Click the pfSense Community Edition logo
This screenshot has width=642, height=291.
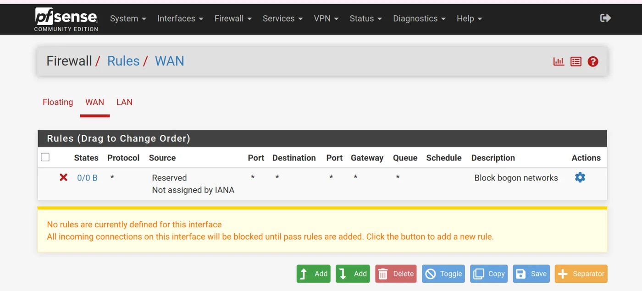tap(66, 19)
